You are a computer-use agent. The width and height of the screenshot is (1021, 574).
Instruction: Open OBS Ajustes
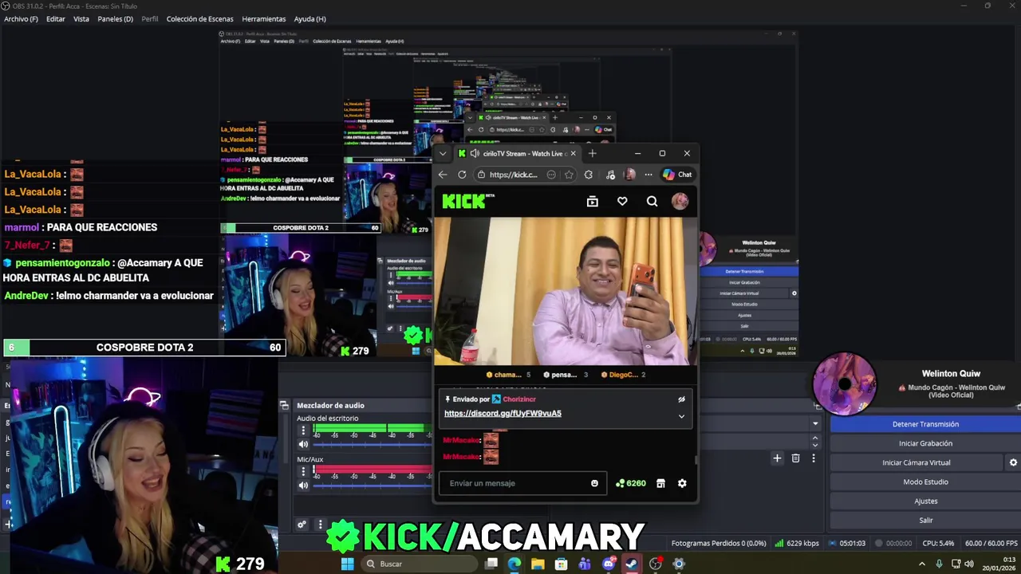(x=925, y=501)
